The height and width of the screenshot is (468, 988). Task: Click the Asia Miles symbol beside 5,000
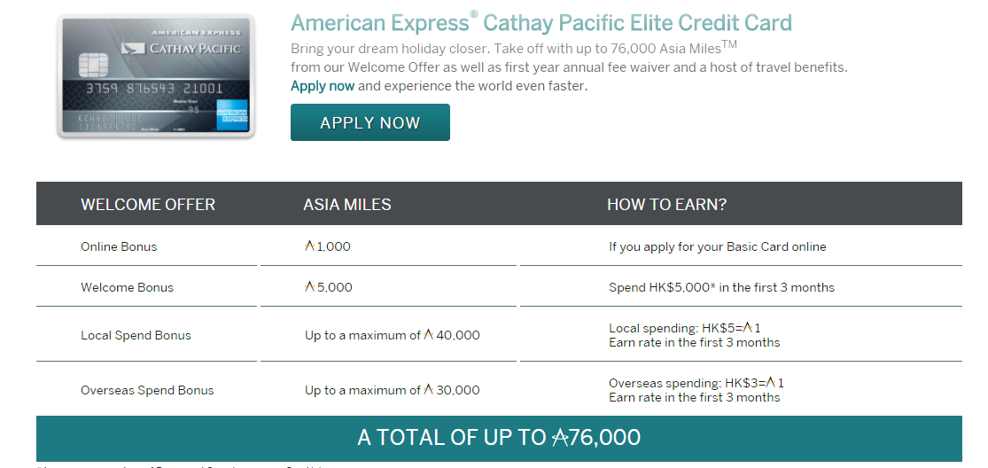click(309, 287)
